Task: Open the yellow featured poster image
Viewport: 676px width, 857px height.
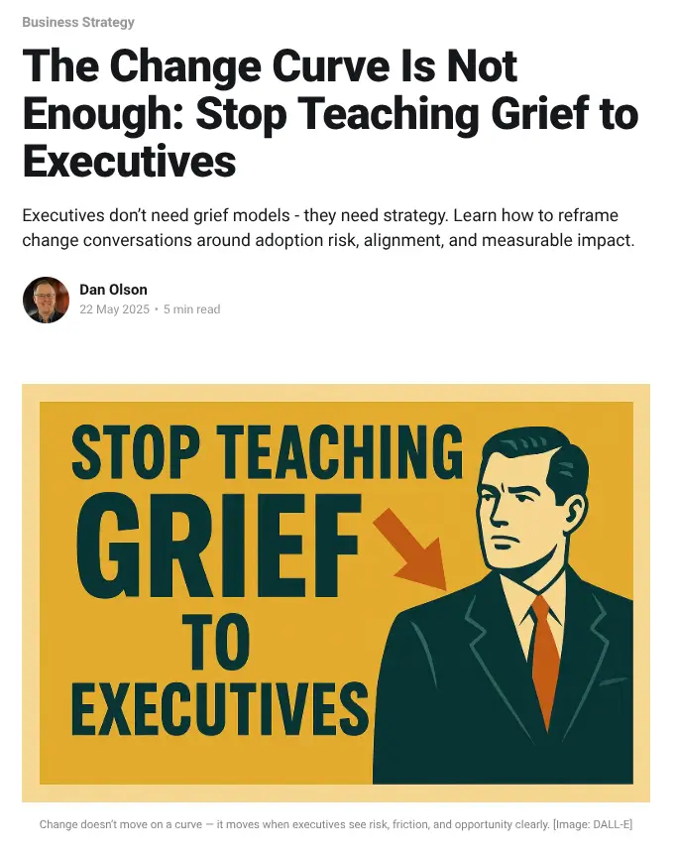Action: pos(336,593)
